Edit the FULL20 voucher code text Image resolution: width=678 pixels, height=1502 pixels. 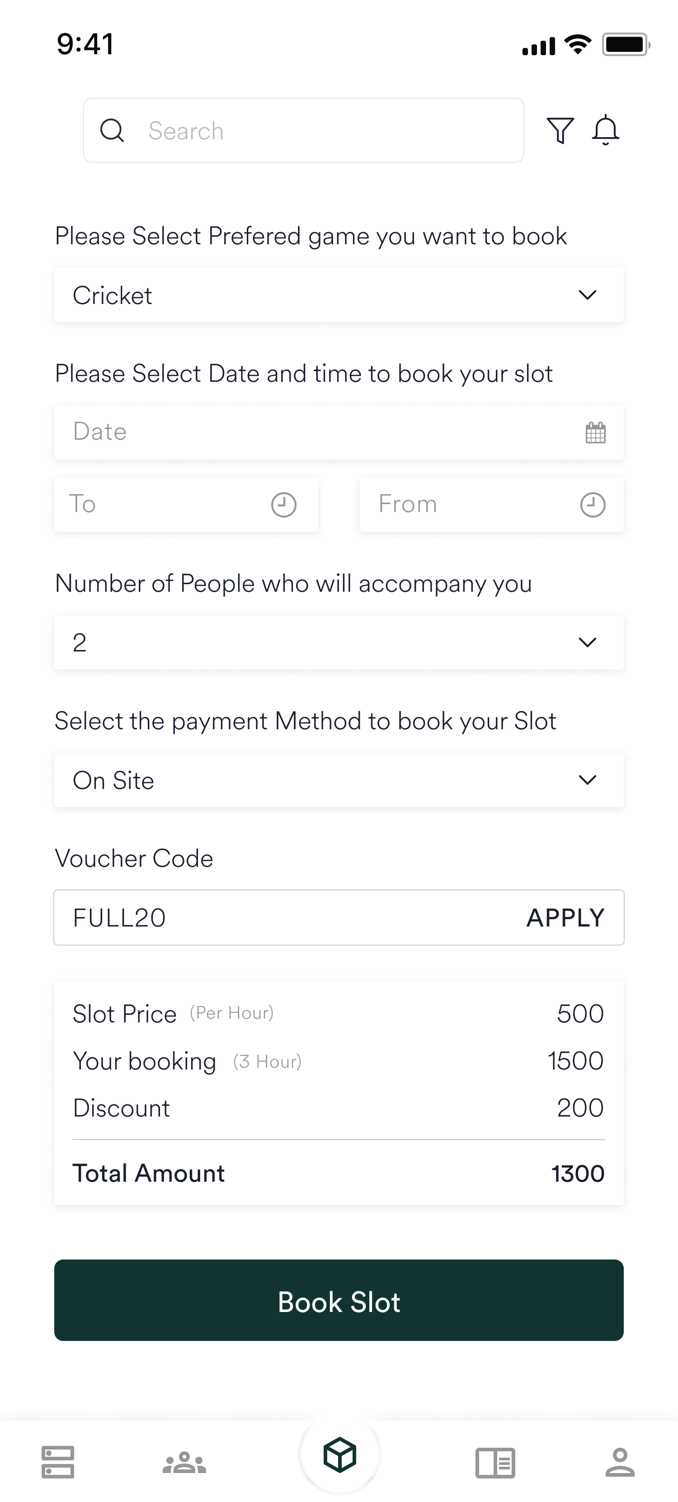[x=119, y=918]
